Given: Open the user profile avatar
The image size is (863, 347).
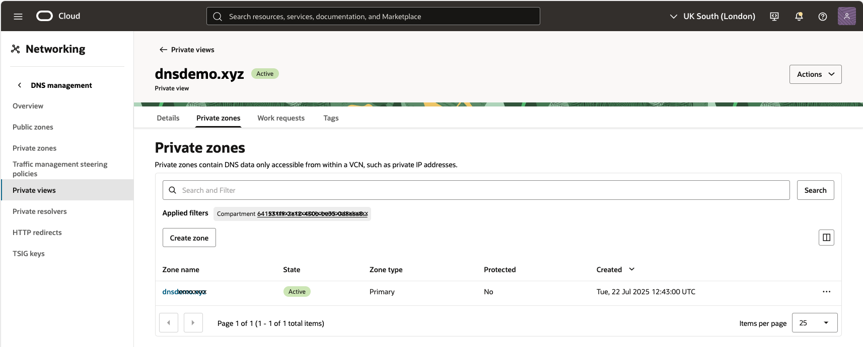Looking at the screenshot, I should click(x=846, y=16).
